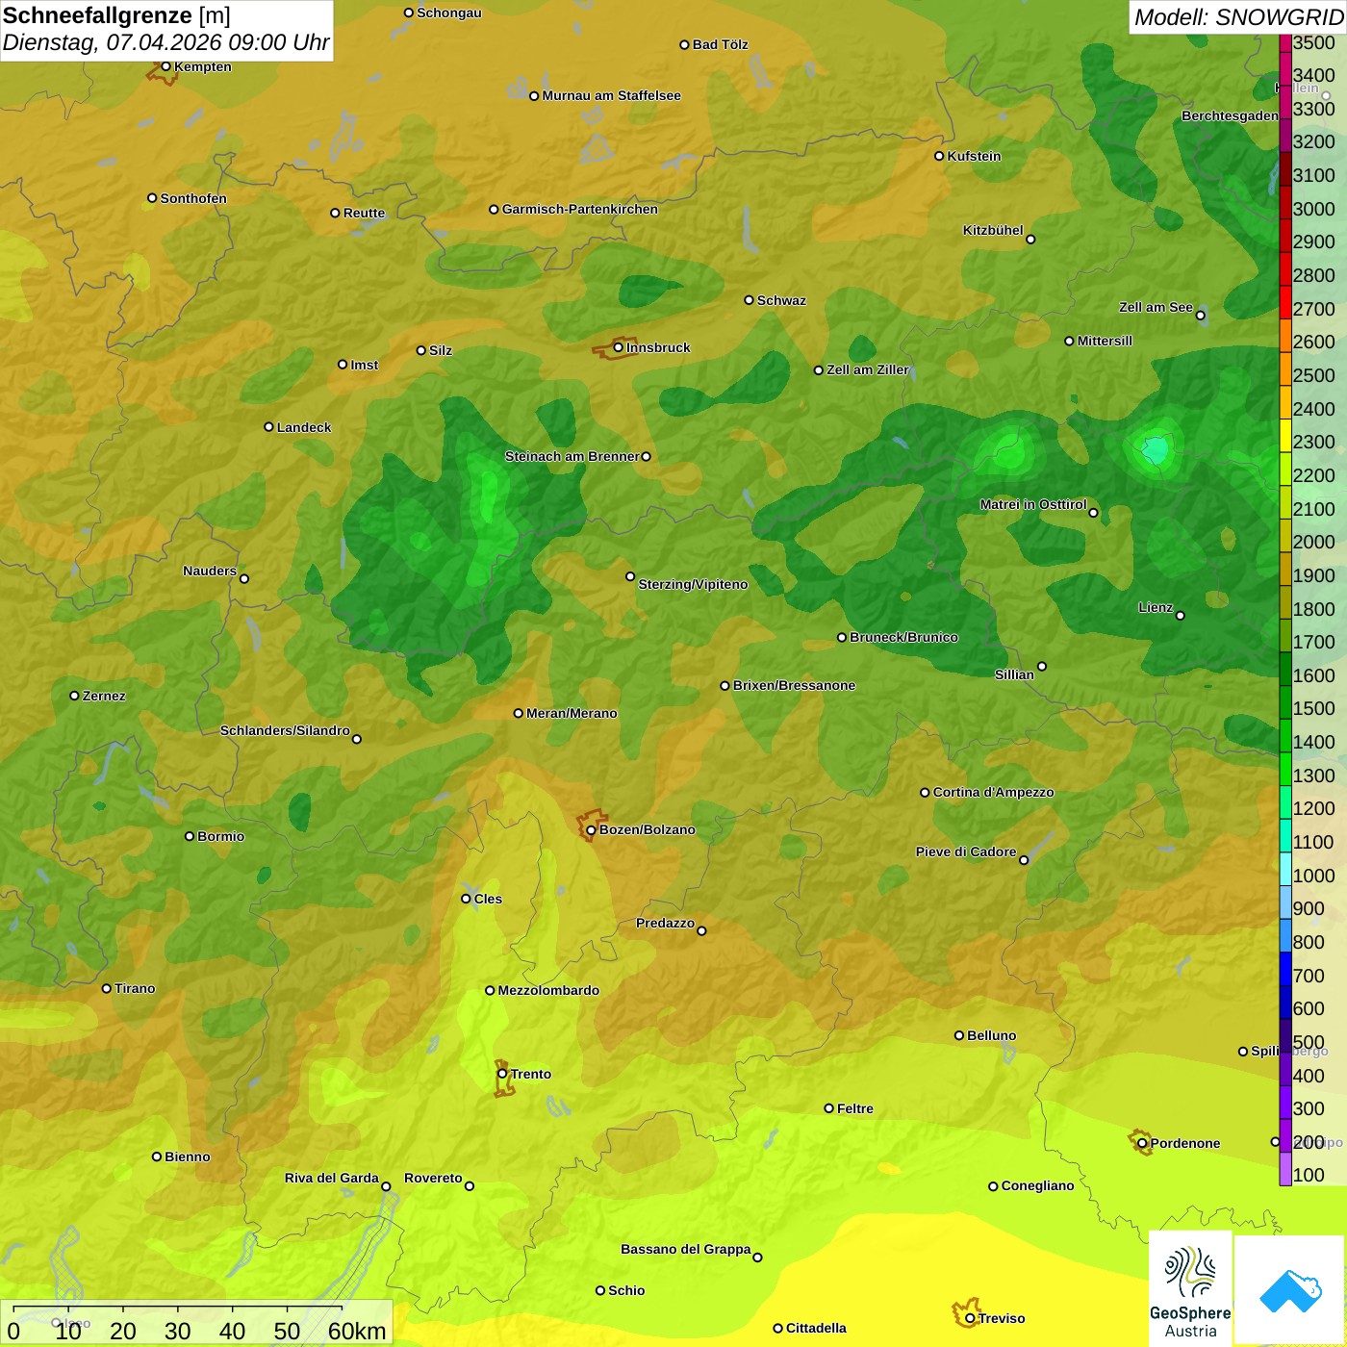1347x1347 pixels.
Task: Click the Riva del Garda label
Action: (331, 1178)
